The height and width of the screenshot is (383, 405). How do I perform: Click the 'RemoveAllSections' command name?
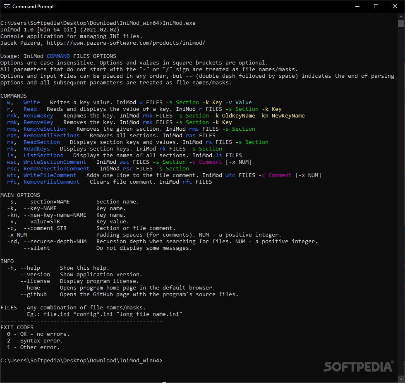click(51, 136)
